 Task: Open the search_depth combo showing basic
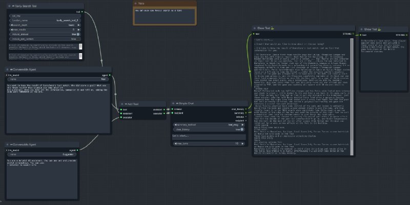click(x=45, y=25)
